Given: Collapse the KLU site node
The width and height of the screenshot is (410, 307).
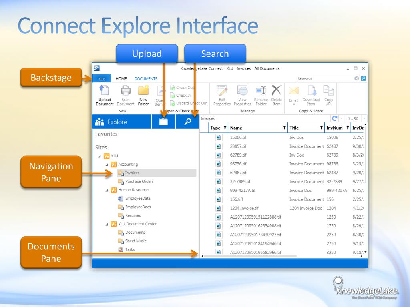Looking at the screenshot, I should point(100,157).
